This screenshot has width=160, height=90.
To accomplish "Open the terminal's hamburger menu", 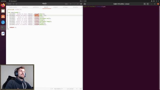I will pyautogui.click(x=148, y=4).
